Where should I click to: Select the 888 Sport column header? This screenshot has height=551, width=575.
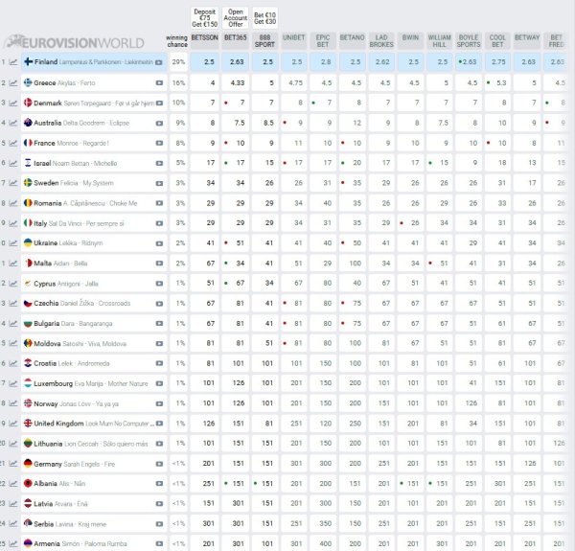pyautogui.click(x=264, y=41)
